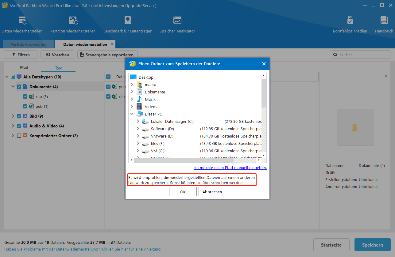Screen dimensions: 395x257
Task: Switch to the Pfad view tab
Action: click(x=24, y=67)
